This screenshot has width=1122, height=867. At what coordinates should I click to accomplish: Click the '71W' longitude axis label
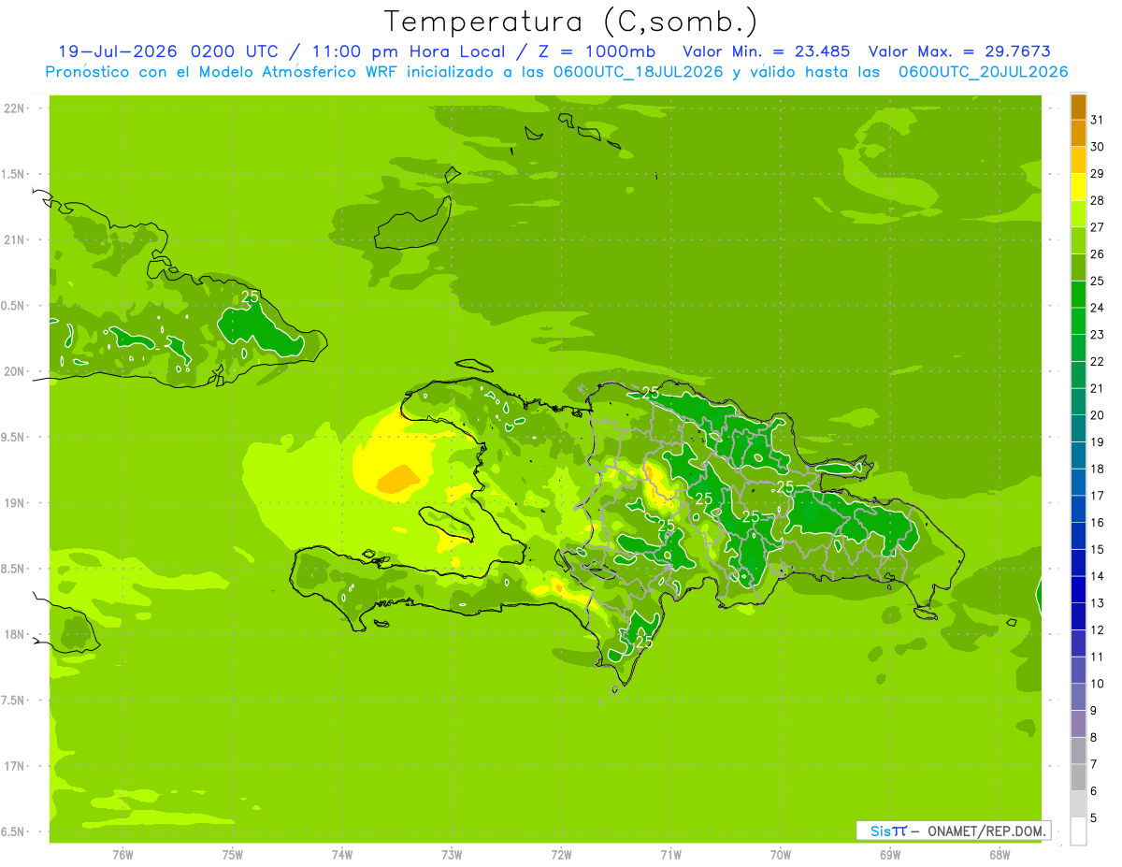click(670, 855)
